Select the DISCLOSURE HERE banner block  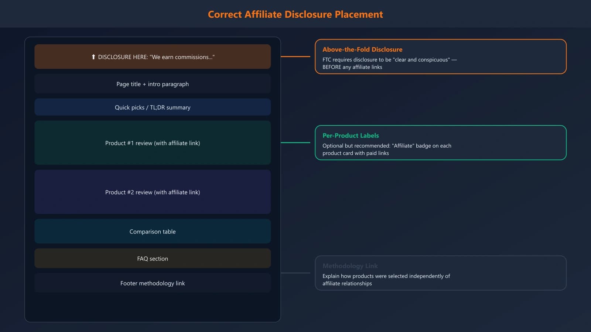click(153, 56)
